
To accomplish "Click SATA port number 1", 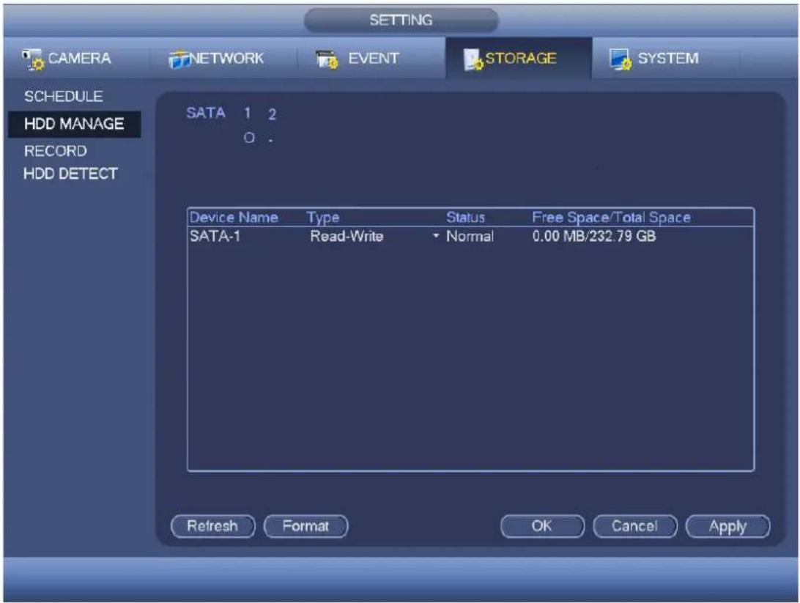I will coord(248,114).
